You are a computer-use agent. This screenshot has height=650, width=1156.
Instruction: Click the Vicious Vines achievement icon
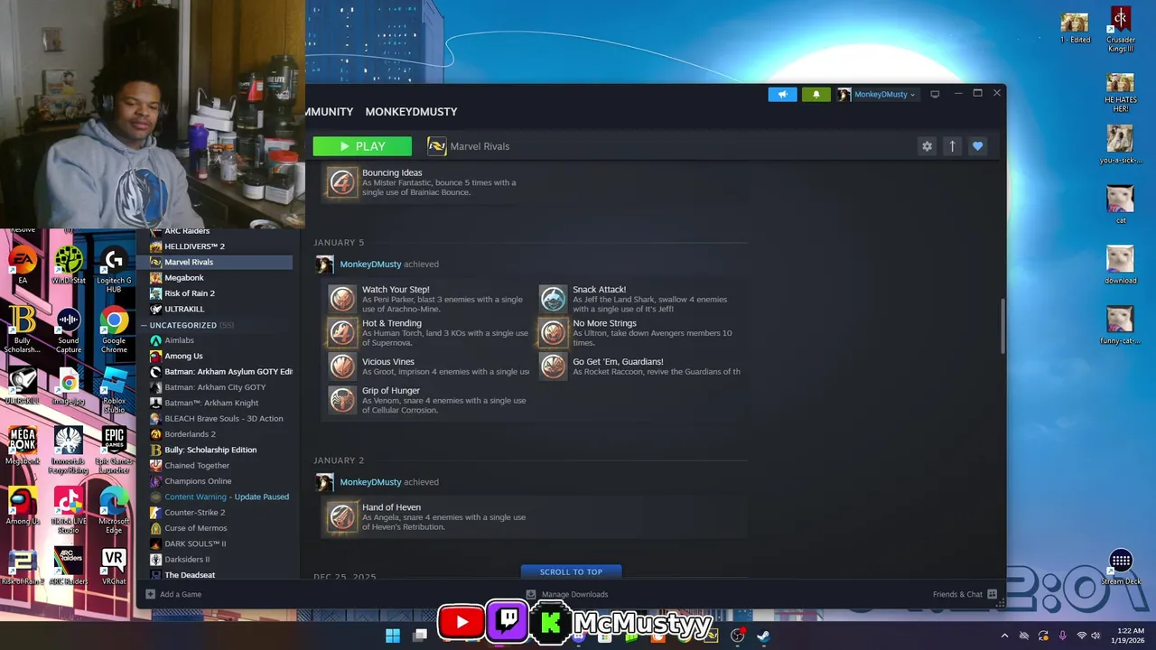[x=341, y=366]
